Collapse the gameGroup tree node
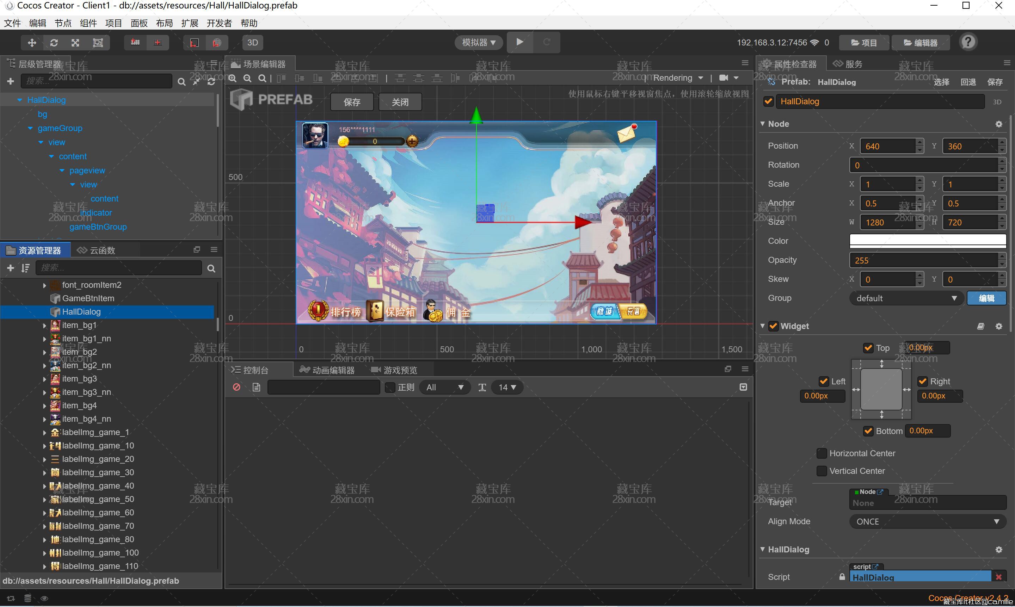This screenshot has height=607, width=1015. coord(30,129)
